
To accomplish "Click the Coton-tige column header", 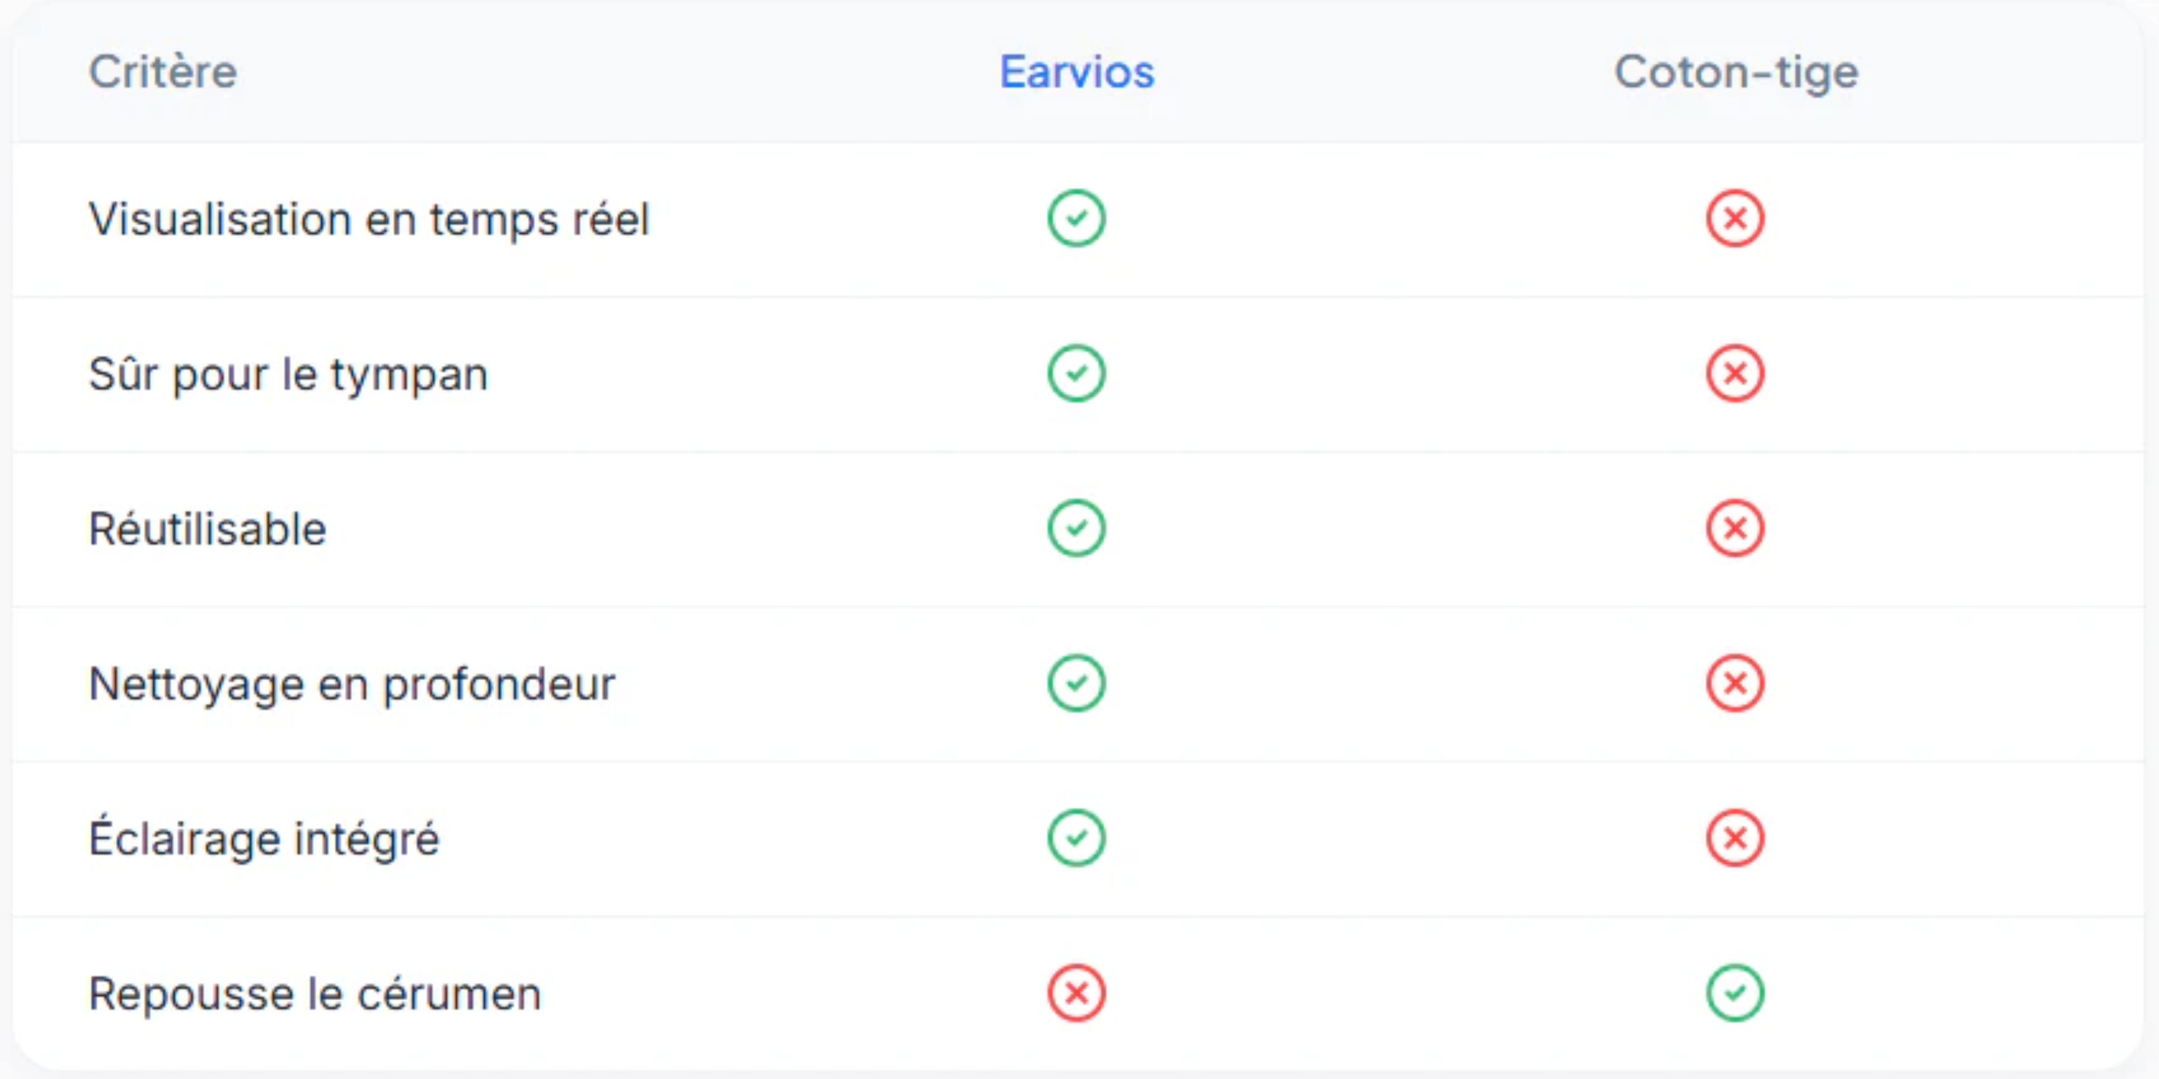I will (x=1736, y=72).
